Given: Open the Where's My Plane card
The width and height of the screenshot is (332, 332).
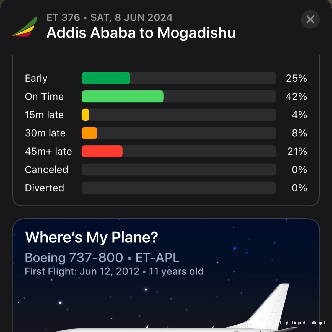Looking at the screenshot, I should pos(92,237).
